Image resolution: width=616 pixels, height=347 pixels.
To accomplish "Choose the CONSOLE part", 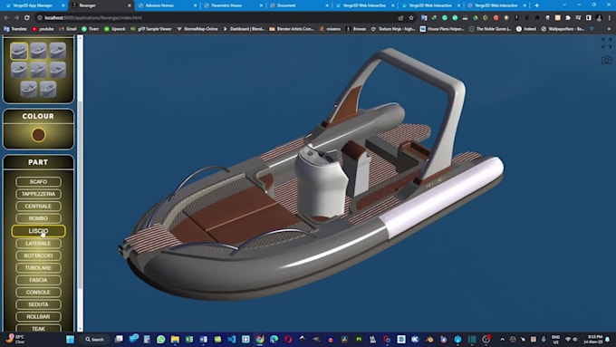I will tap(38, 292).
